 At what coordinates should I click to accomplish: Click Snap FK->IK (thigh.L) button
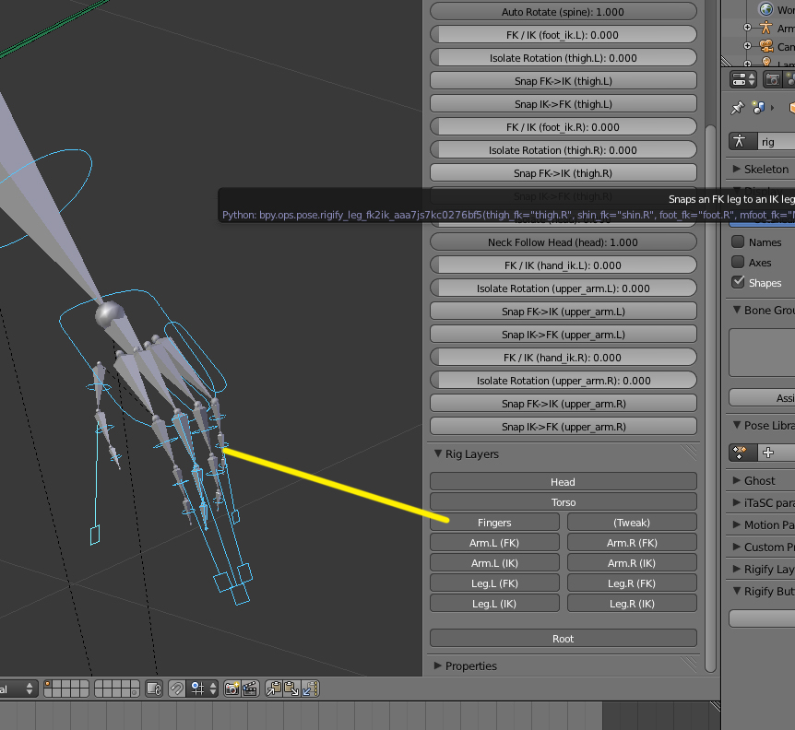564,80
